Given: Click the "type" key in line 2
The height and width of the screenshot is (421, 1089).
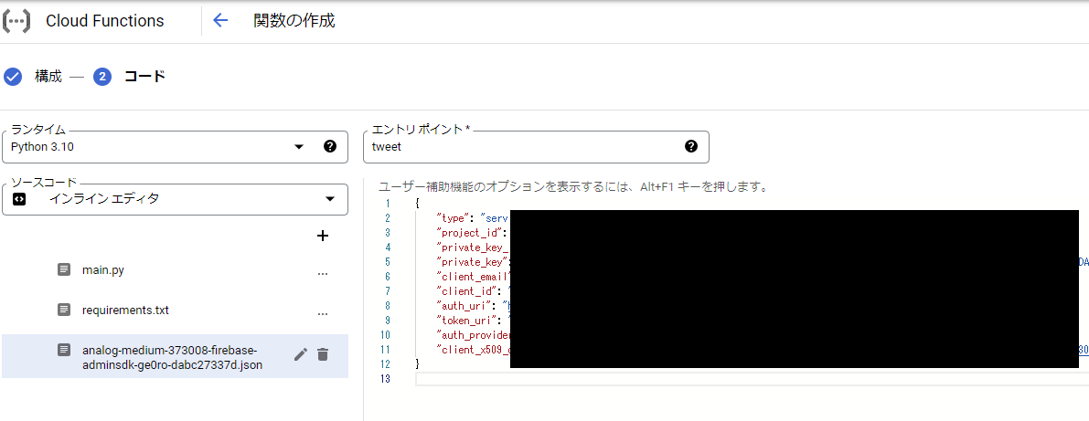Looking at the screenshot, I should point(452,218).
